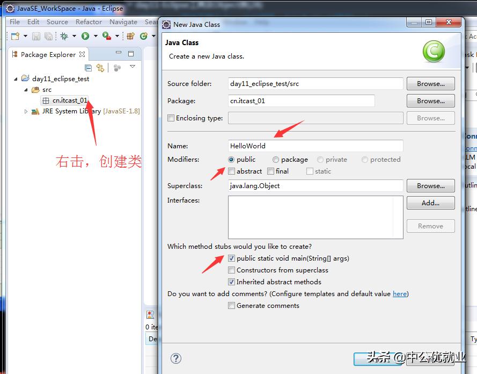Open the Source menu
Image resolution: width=477 pixels, height=374 pixels.
pos(57,21)
